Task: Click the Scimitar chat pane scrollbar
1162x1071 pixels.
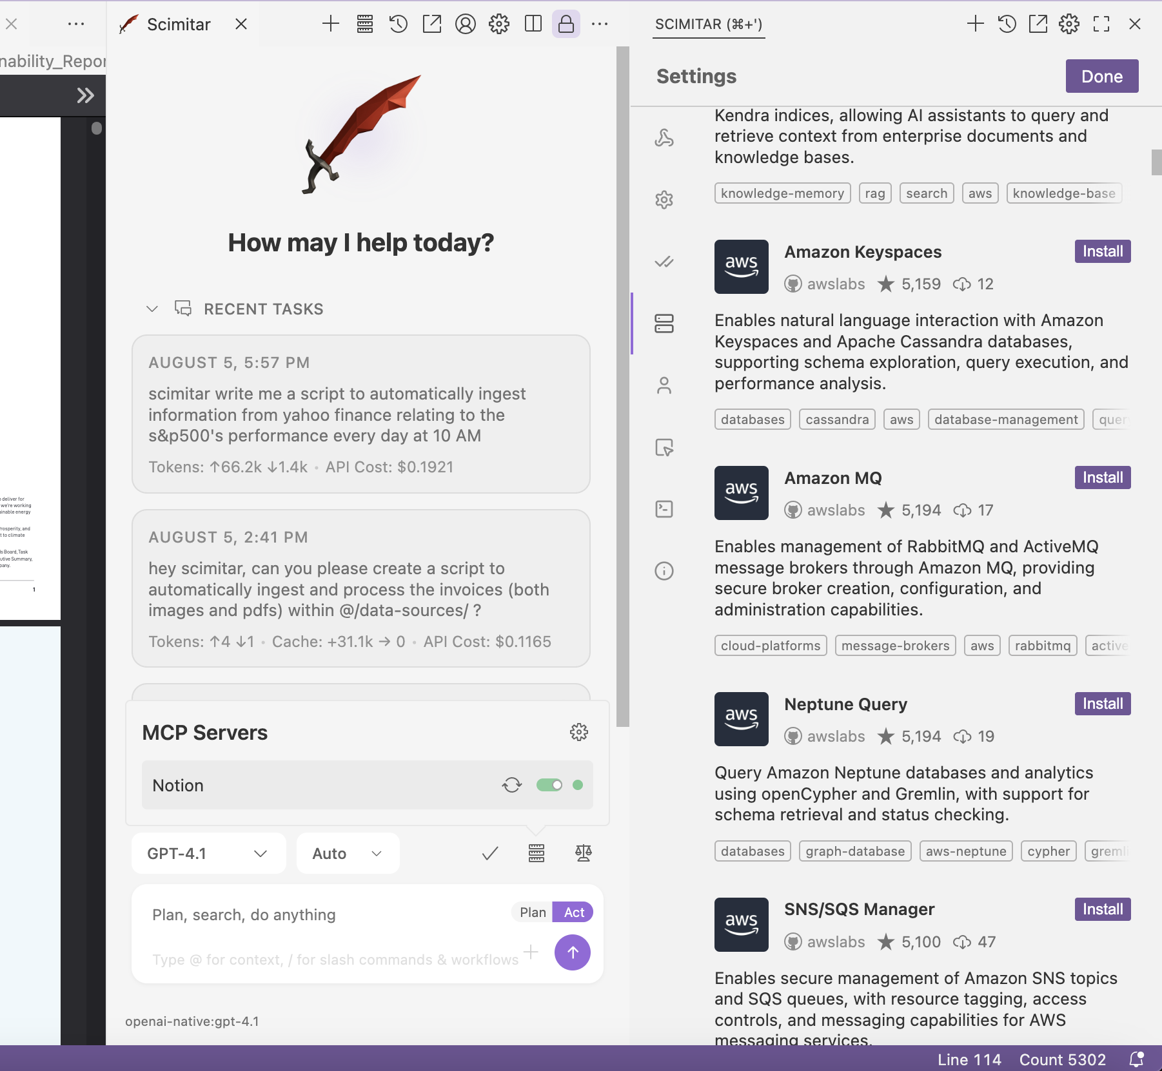Action: click(622, 387)
